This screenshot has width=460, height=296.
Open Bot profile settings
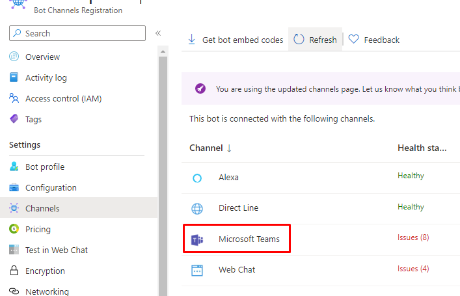click(x=45, y=167)
